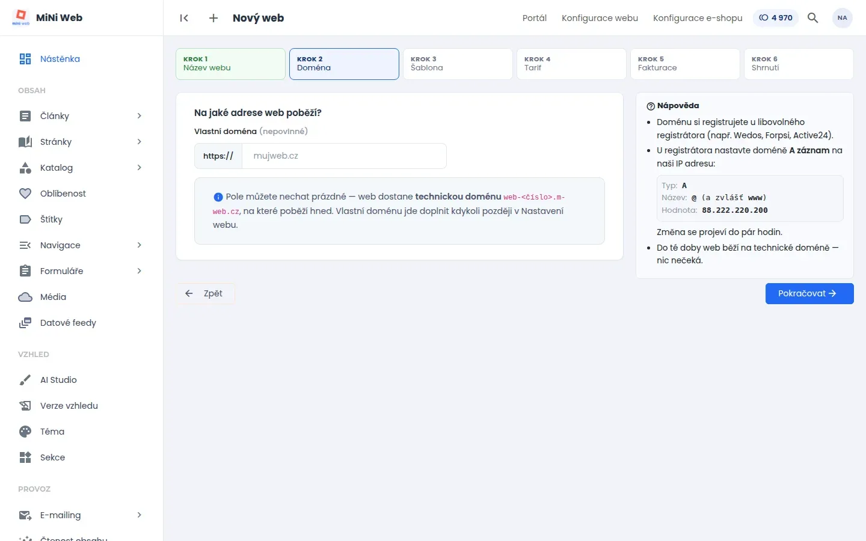
Task: Click the Média cloud icon
Action: click(25, 297)
